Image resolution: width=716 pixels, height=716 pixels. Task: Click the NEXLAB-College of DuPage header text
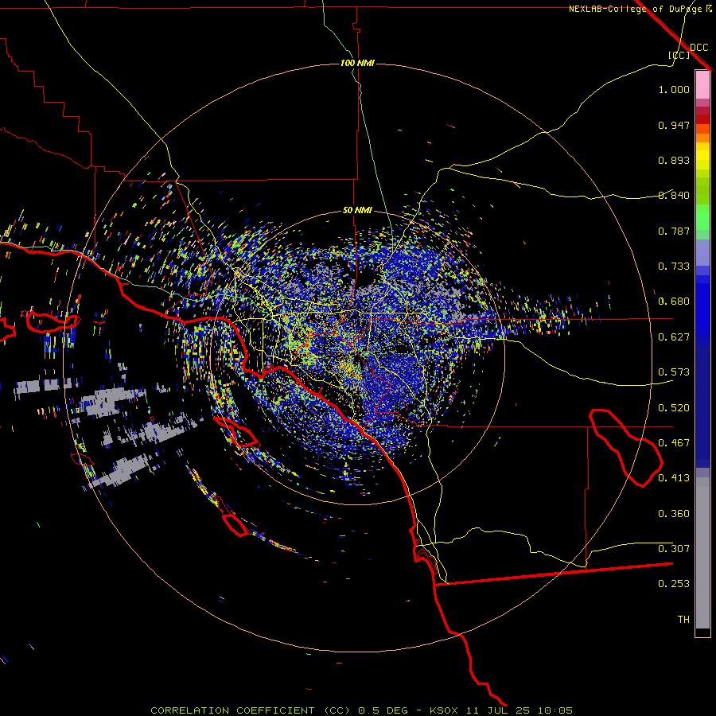pyautogui.click(x=635, y=9)
